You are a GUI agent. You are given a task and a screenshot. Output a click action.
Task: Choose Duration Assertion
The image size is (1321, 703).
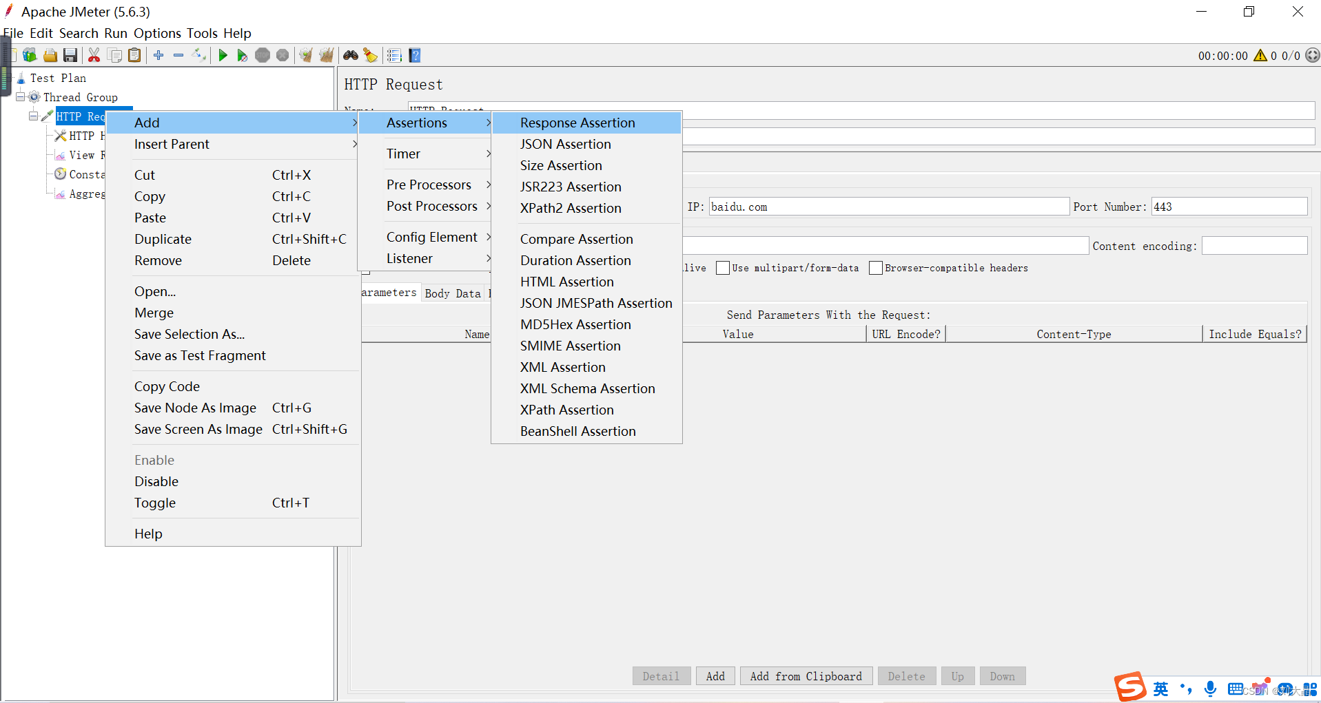pyautogui.click(x=586, y=260)
